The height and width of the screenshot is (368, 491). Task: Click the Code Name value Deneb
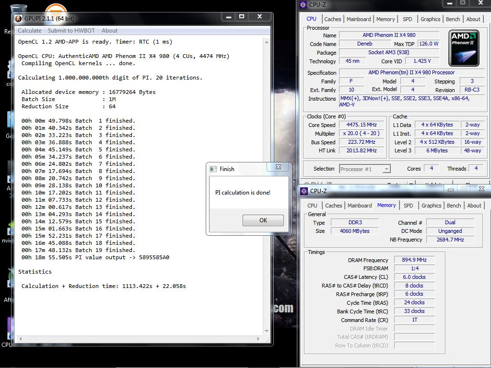tap(364, 44)
